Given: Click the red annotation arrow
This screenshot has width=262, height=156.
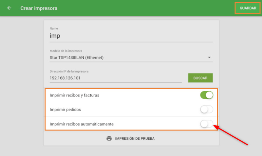Looking at the screenshot, I should pyautogui.click(x=234, y=135).
